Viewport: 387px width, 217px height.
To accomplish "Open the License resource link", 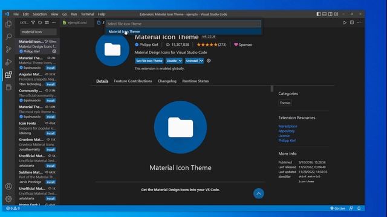I will click(x=284, y=136).
